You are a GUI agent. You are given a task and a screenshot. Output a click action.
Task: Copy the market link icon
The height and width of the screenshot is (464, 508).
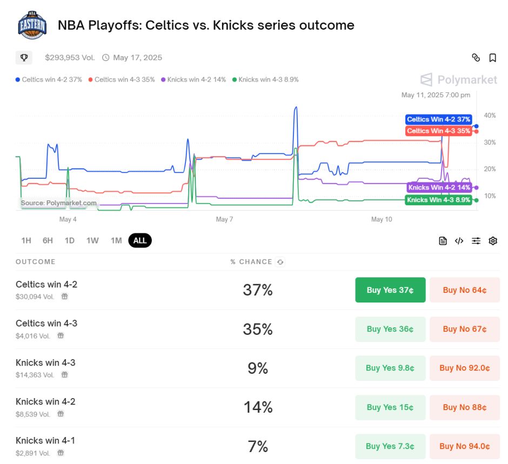pyautogui.click(x=476, y=58)
